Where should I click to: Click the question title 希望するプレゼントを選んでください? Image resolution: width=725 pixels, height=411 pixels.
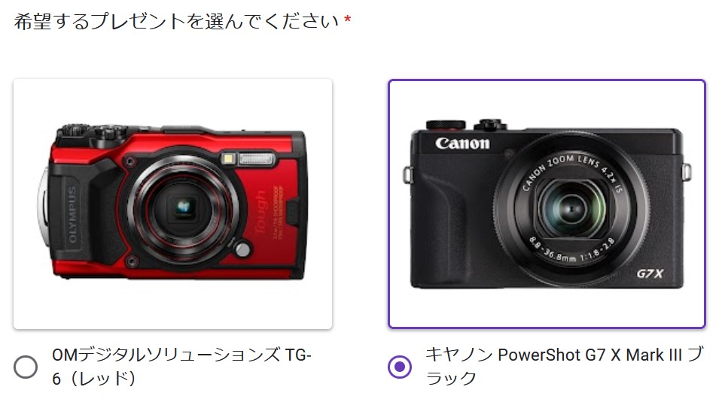[176, 21]
